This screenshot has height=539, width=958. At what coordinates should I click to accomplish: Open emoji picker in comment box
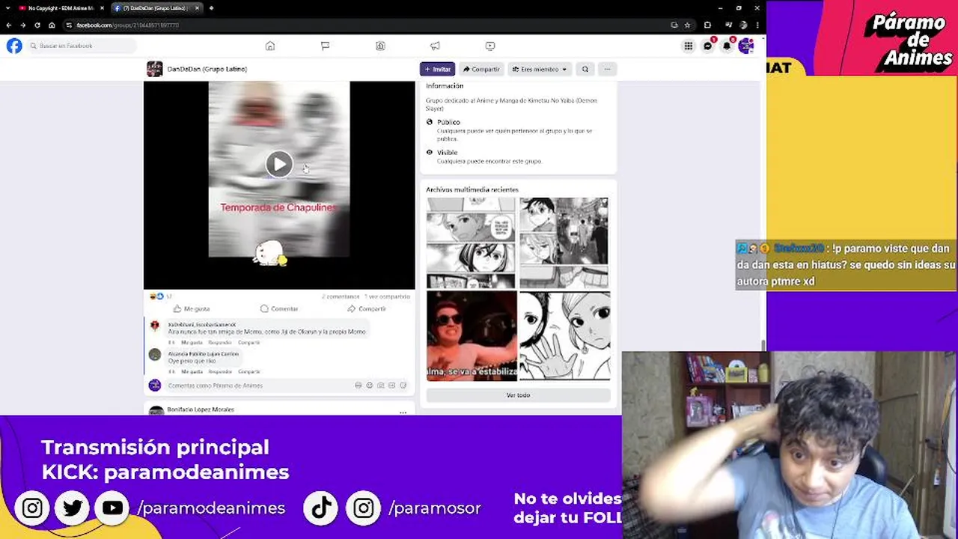[x=369, y=386]
